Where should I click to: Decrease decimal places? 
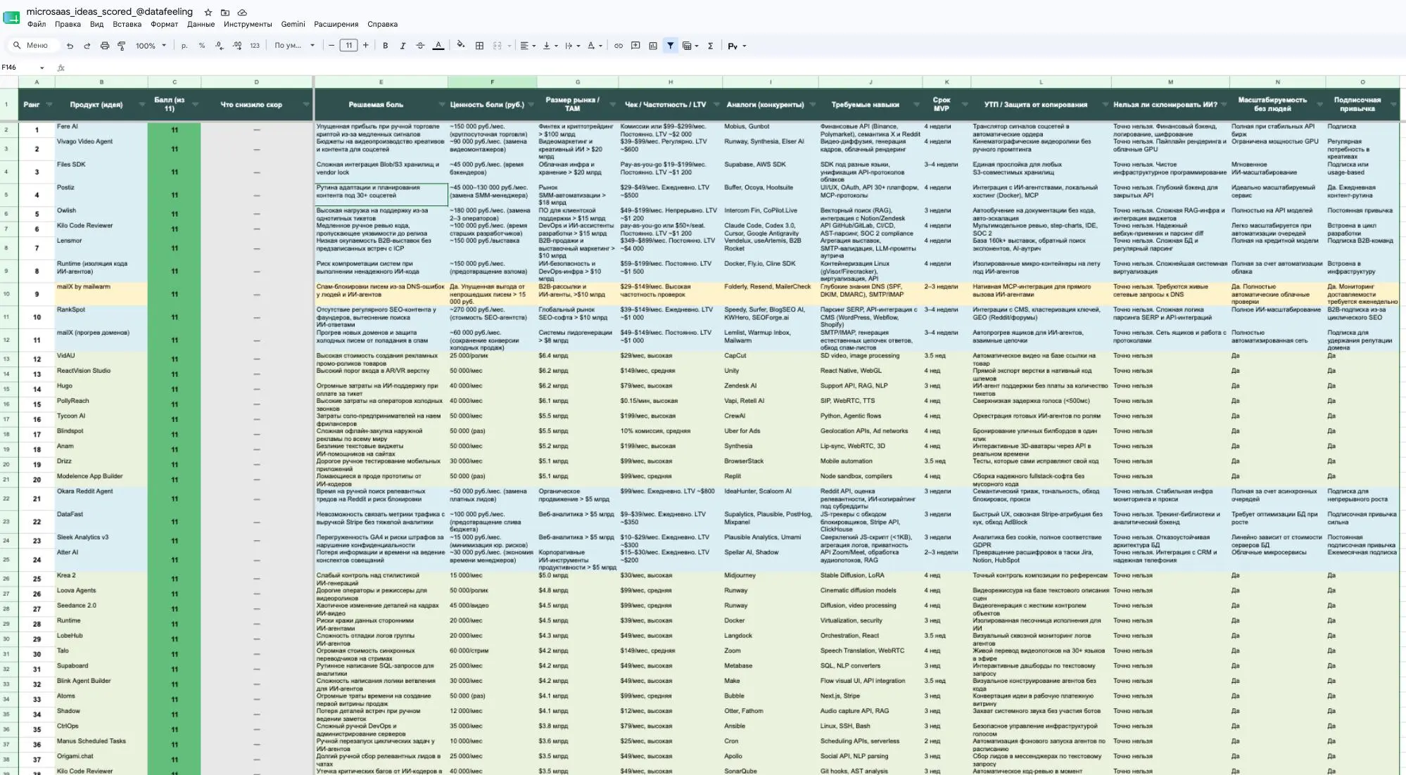click(220, 46)
